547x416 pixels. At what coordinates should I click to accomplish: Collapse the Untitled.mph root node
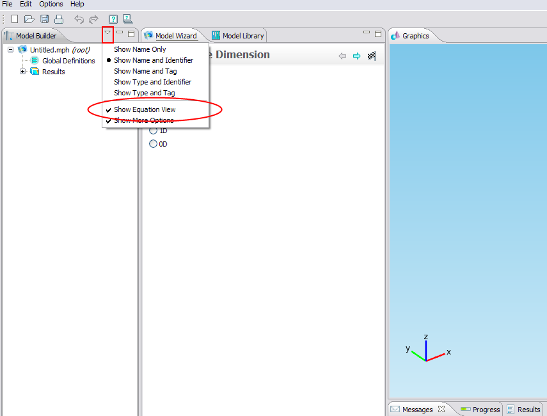click(x=11, y=49)
